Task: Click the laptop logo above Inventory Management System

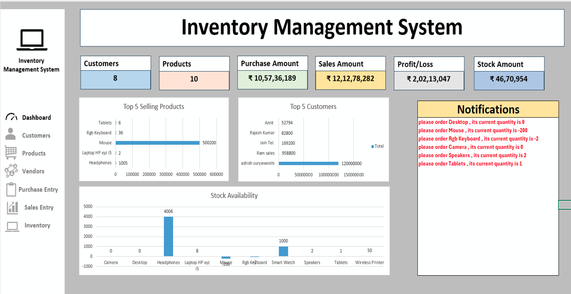Action: [x=31, y=40]
